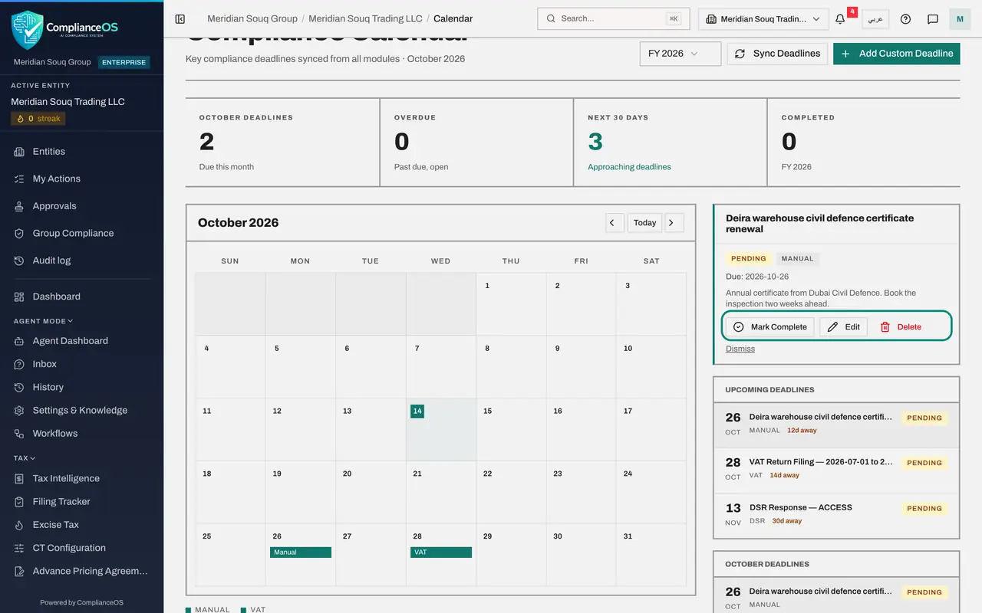Switch language to Arabic
Viewport: 982px width, 613px height.
tap(875, 18)
